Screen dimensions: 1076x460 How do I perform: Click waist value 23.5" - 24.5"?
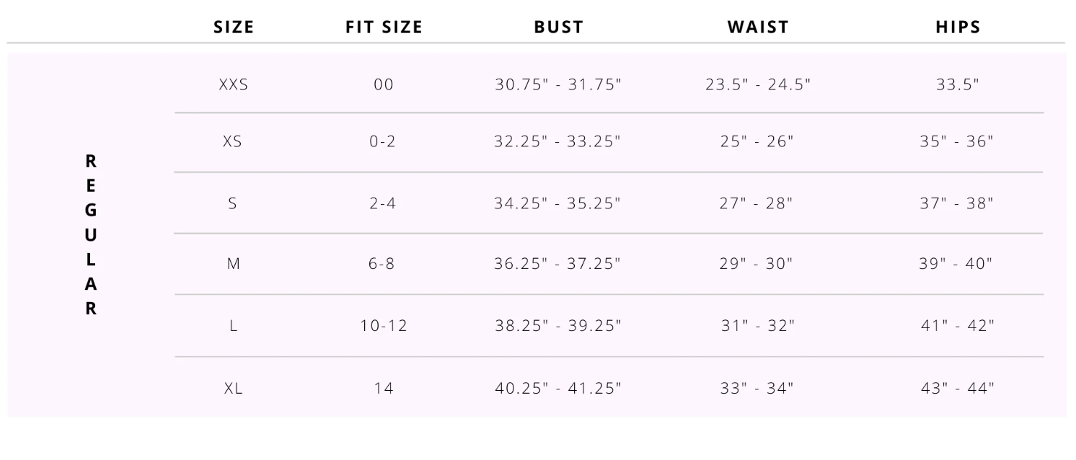(x=758, y=84)
